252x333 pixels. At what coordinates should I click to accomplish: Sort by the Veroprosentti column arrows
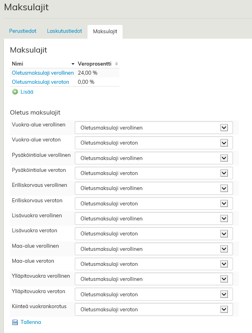click(116, 64)
